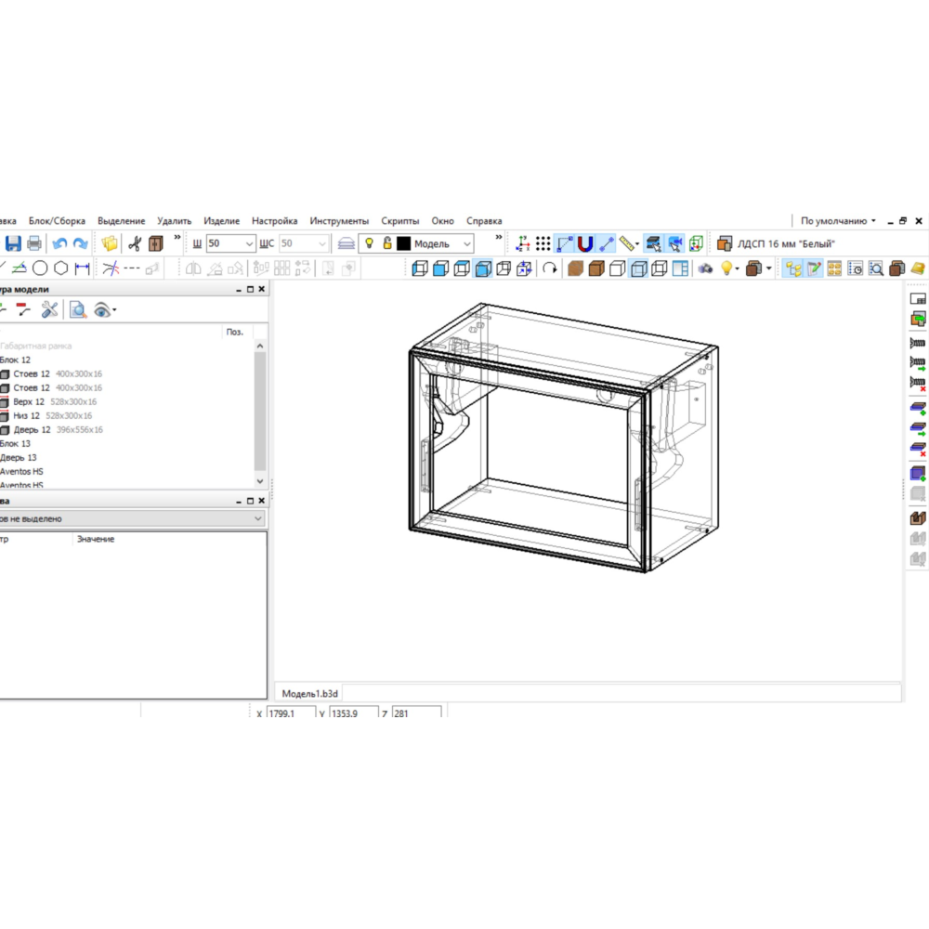Open the Скрипты menu

click(x=399, y=221)
